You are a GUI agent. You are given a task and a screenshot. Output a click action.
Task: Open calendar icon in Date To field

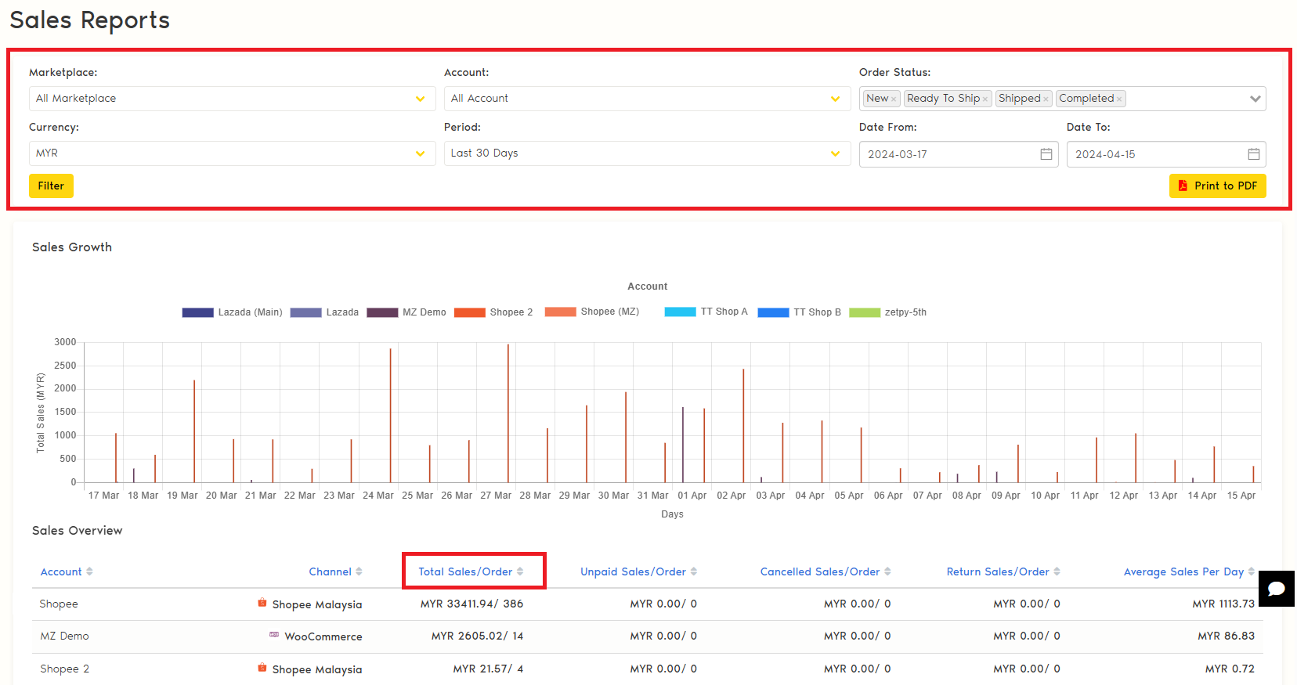[1253, 154]
